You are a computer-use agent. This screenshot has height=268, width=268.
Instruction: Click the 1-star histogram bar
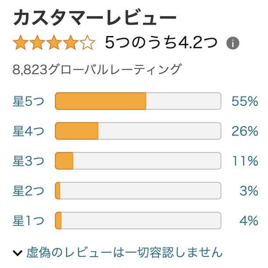click(138, 221)
